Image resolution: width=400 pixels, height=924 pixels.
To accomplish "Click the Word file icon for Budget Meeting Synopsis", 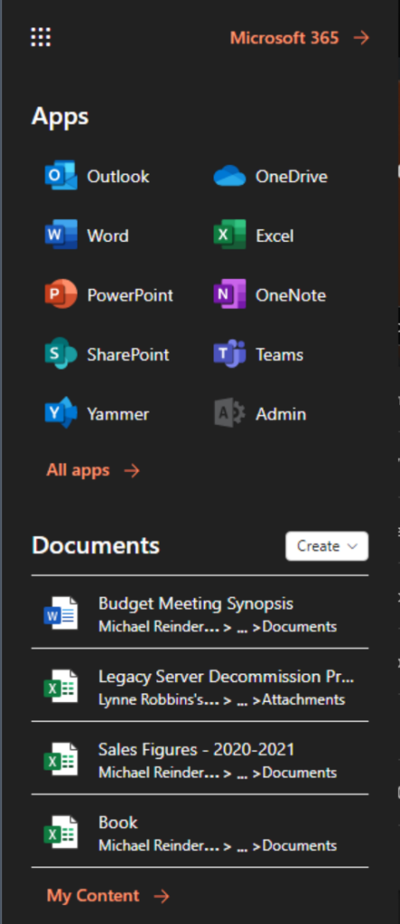I will 60,614.
